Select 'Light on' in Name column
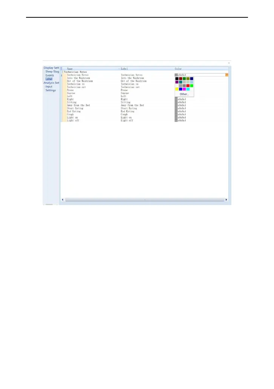Image resolution: width=274 pixels, height=389 pixels. (72, 118)
